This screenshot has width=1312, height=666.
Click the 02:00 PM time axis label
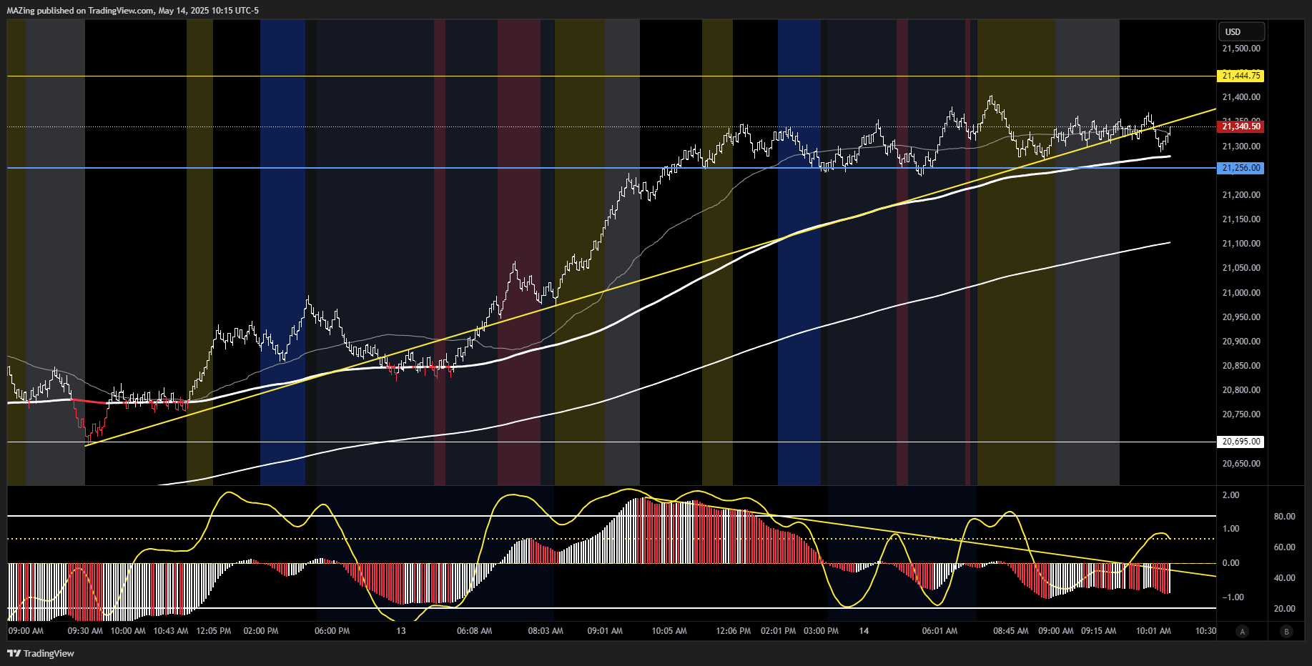coord(261,631)
